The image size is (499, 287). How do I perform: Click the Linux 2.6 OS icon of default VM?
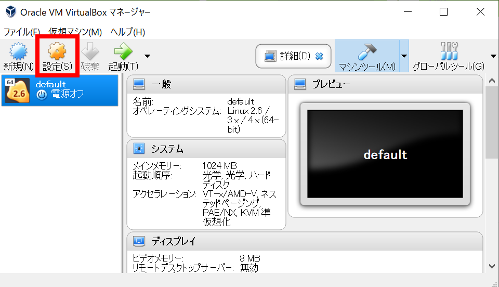point(18,90)
